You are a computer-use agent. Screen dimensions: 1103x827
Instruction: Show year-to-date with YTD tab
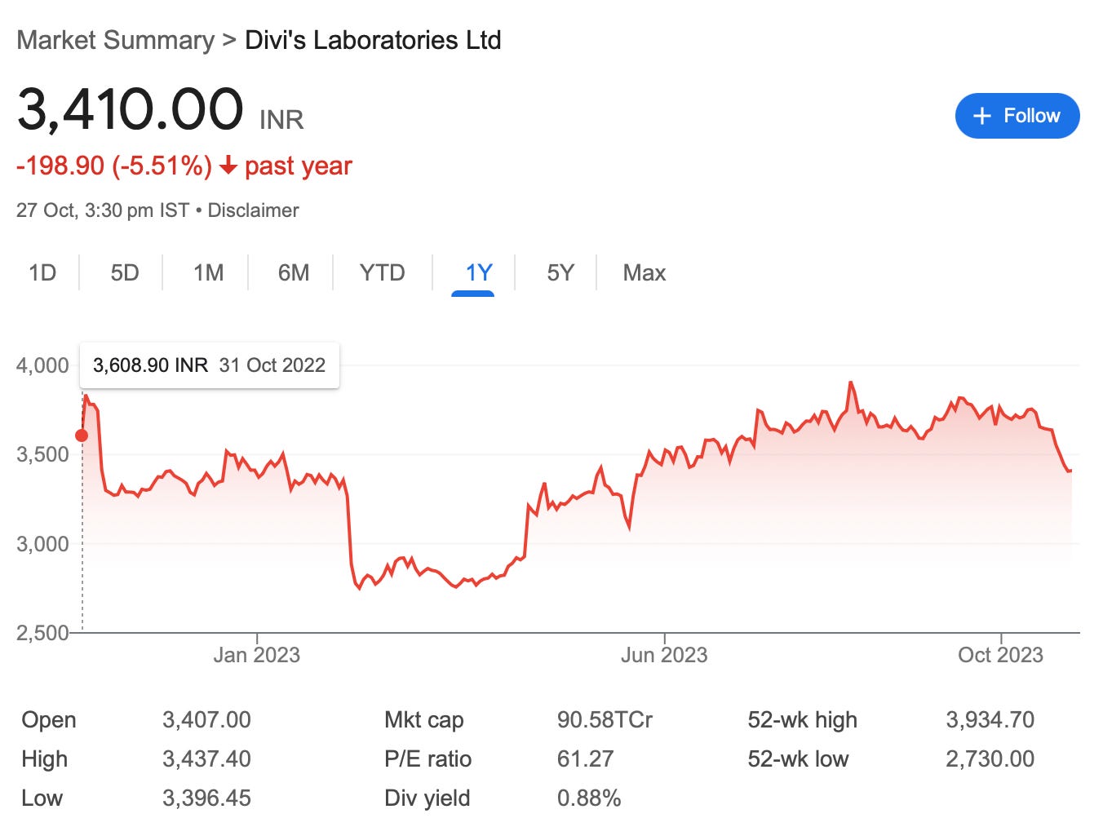click(382, 272)
